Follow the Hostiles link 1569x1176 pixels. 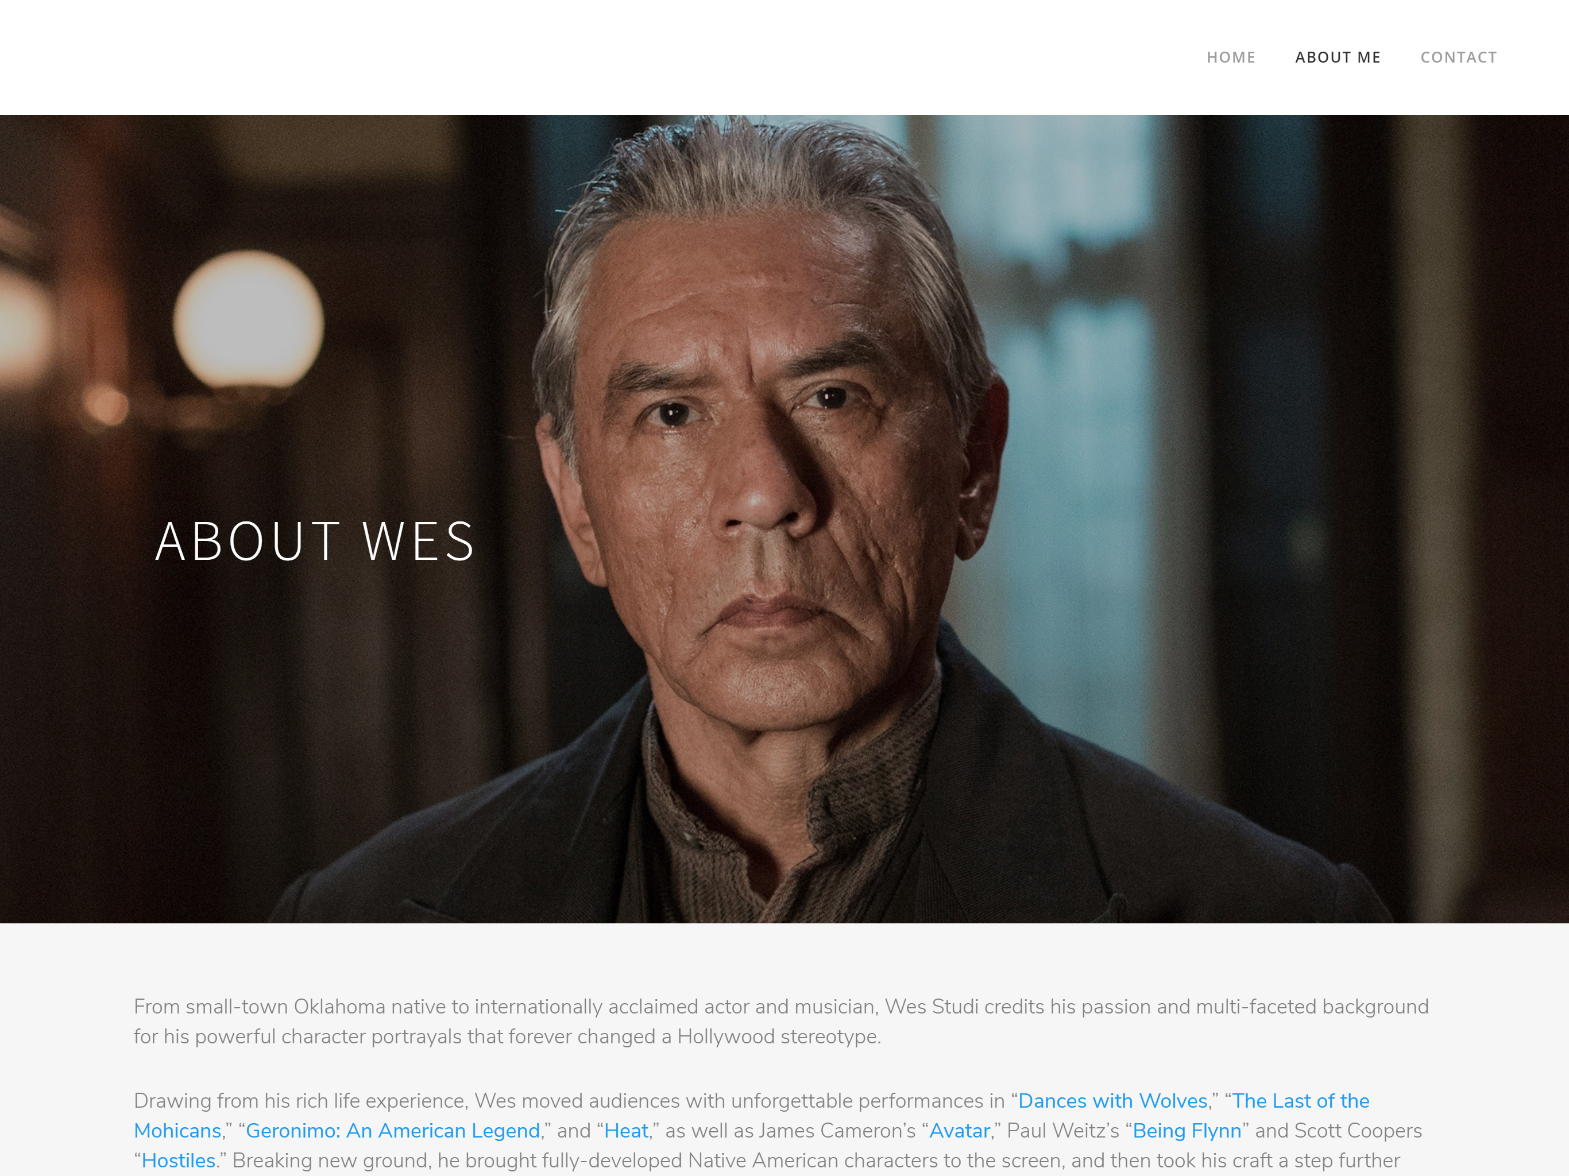click(x=178, y=1160)
